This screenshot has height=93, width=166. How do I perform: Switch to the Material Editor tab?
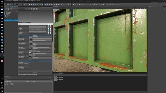[x=14, y=6]
